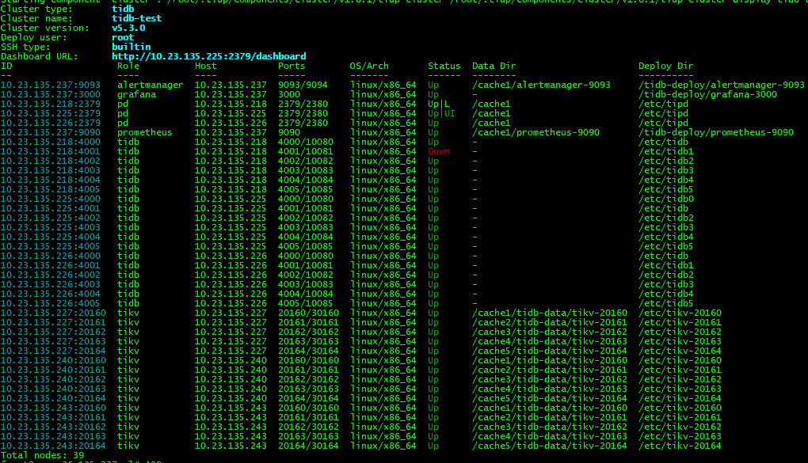Image resolution: width=808 pixels, height=463 pixels.
Task: Click Up|UI status of pd 10.23.135.225
Action: [x=441, y=113]
